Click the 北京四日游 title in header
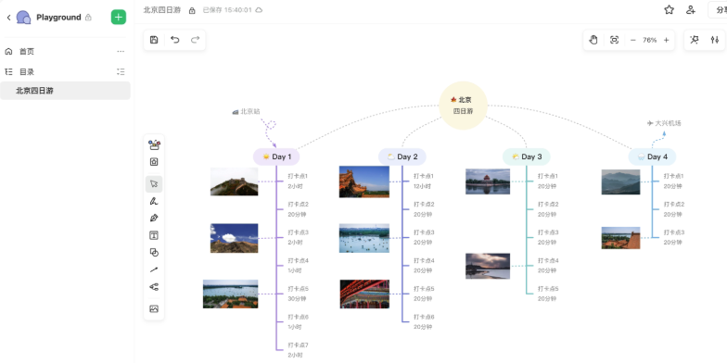 pyautogui.click(x=161, y=9)
